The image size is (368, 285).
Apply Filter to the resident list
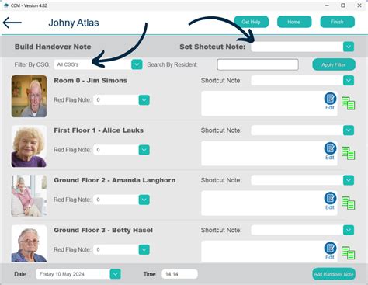click(x=334, y=64)
